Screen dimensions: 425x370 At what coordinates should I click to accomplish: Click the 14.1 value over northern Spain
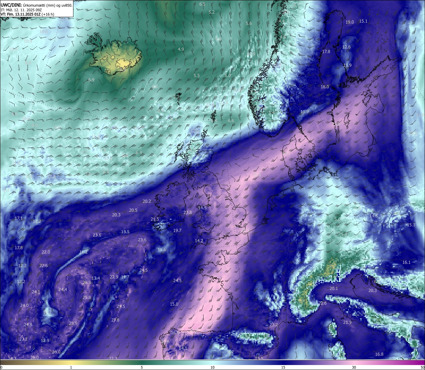pyautogui.click(x=183, y=348)
